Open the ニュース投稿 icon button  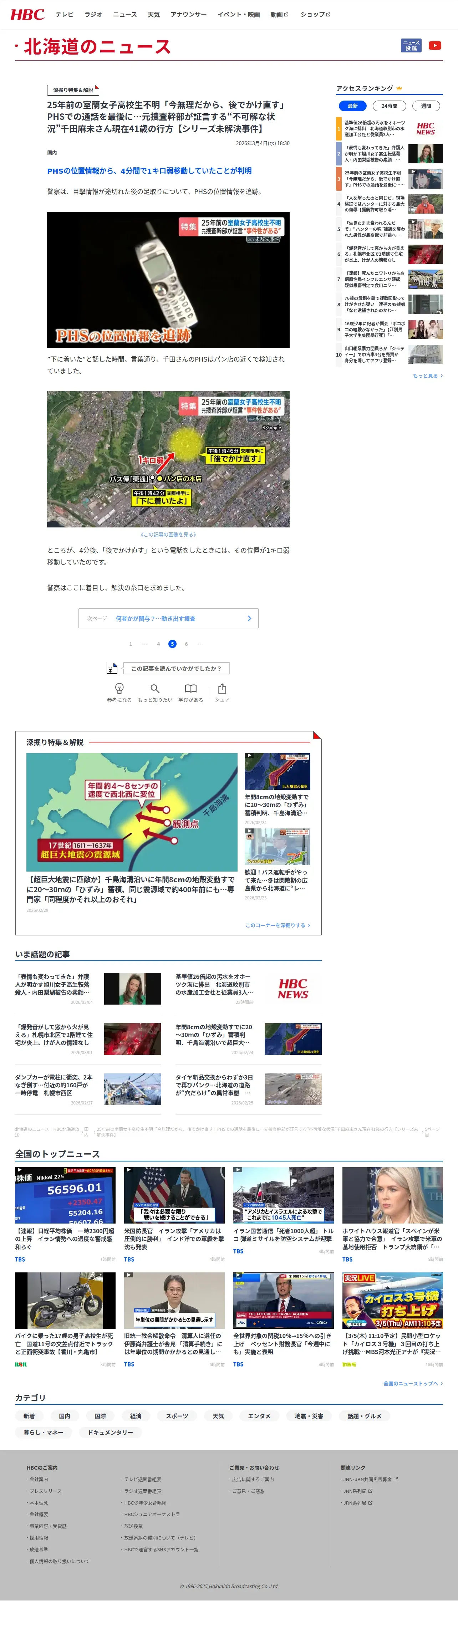411,45
